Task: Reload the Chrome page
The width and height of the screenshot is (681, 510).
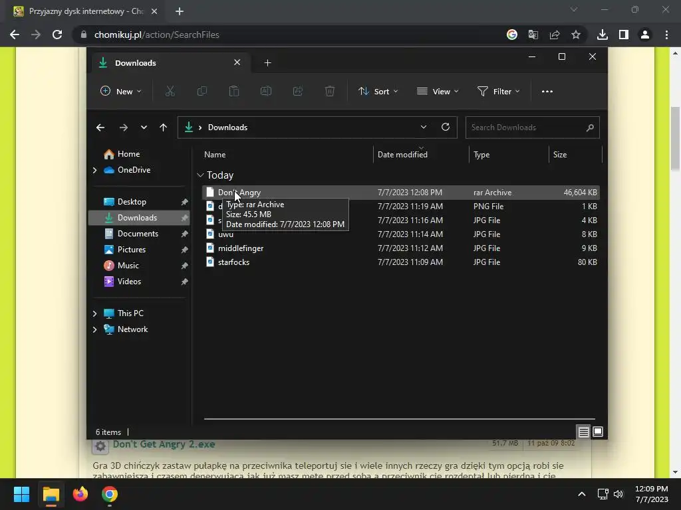Action: [57, 35]
